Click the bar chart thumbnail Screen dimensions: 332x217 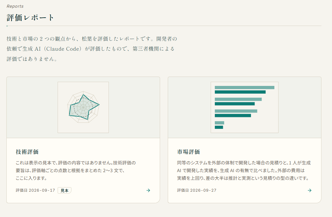[x=245, y=107]
